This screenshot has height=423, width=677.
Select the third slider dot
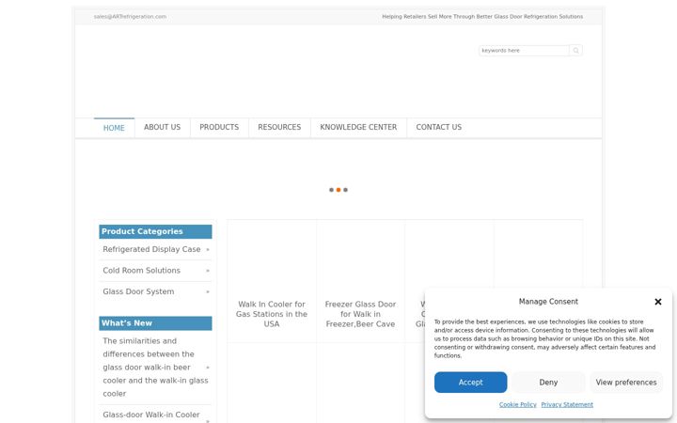(345, 190)
